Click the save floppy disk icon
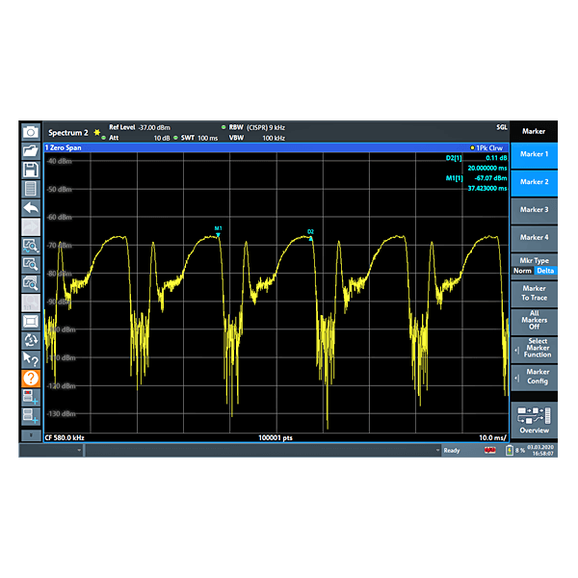Image resolution: width=578 pixels, height=578 pixels. (30, 169)
